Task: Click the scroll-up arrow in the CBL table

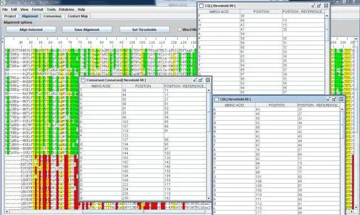Action: (342, 109)
